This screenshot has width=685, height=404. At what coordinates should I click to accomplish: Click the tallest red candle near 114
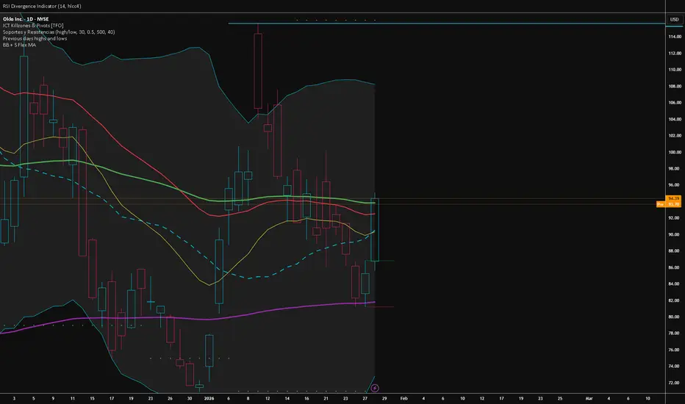[259, 71]
